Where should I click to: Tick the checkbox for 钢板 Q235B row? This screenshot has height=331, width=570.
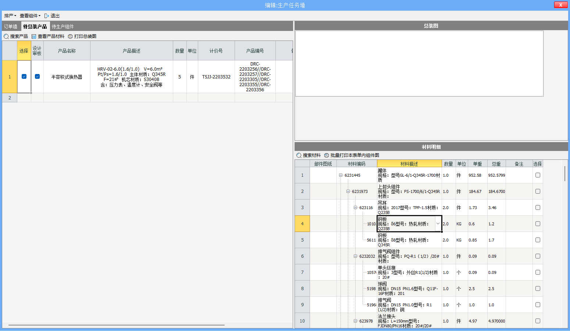coord(538,224)
